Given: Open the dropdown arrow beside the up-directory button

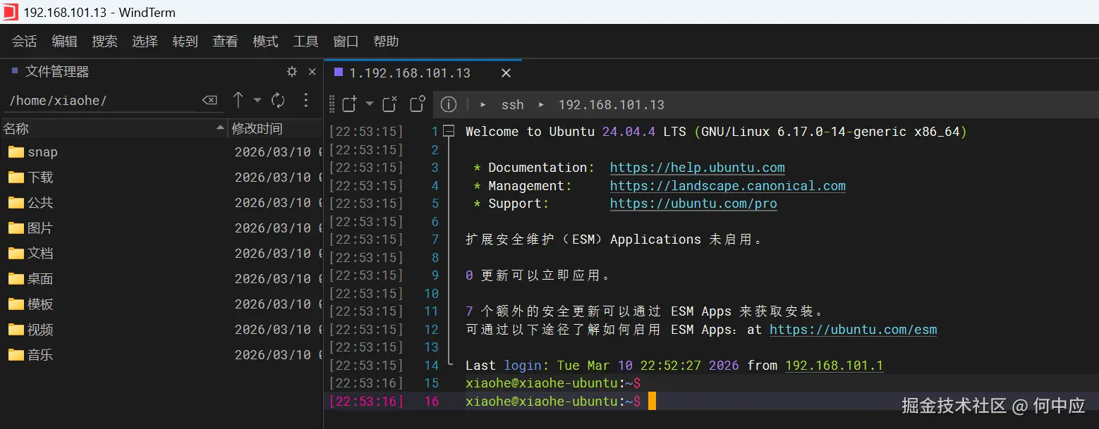Looking at the screenshot, I should (257, 101).
